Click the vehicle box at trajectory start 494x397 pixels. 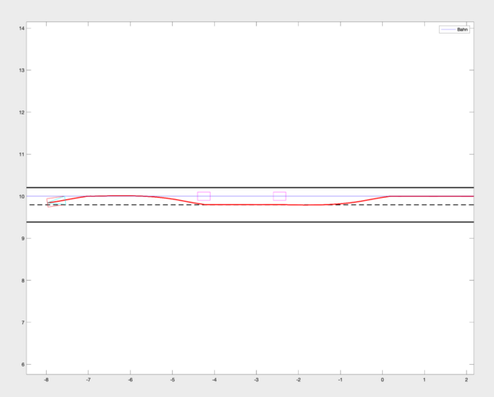tap(54, 201)
